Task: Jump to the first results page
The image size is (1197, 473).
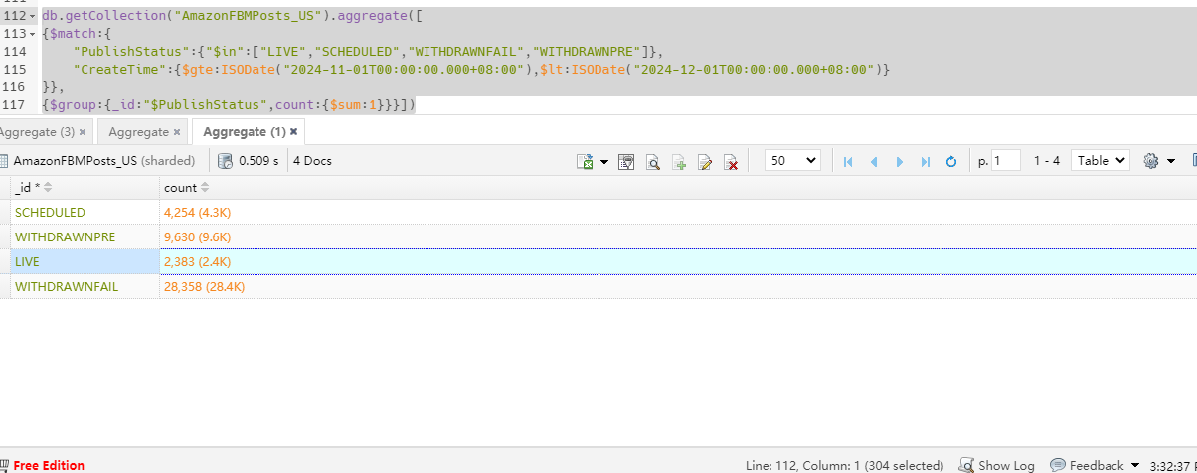Action: pos(848,161)
